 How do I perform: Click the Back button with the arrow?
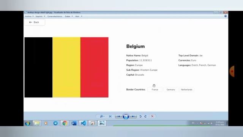tap(35, 22)
